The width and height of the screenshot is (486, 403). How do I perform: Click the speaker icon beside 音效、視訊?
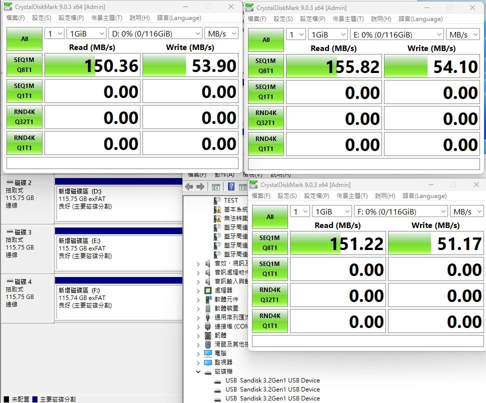pyautogui.click(x=208, y=263)
